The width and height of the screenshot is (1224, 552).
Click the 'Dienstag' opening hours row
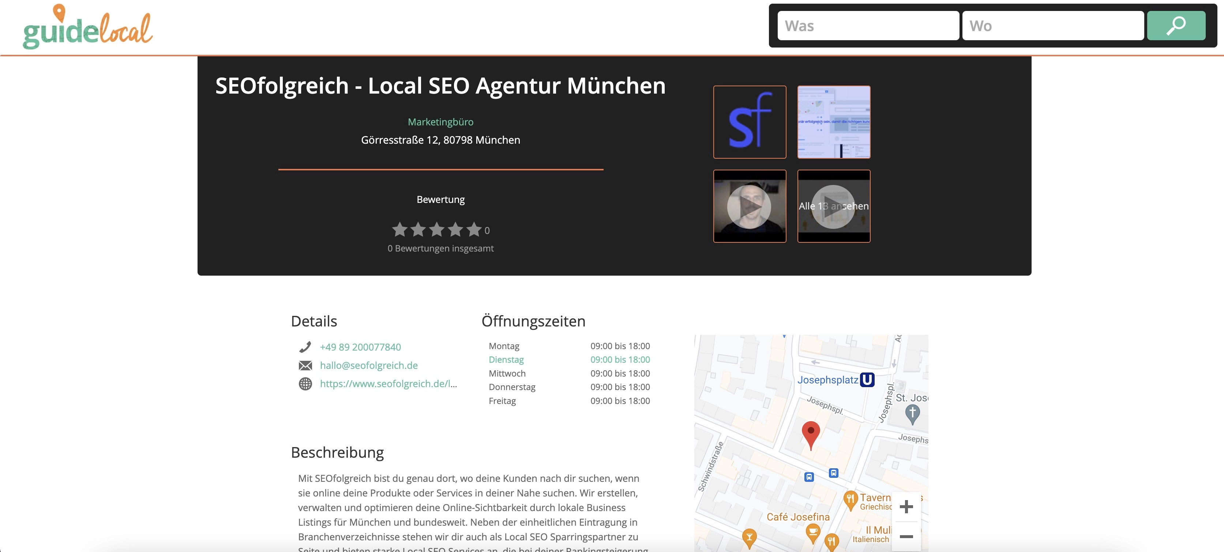(569, 360)
